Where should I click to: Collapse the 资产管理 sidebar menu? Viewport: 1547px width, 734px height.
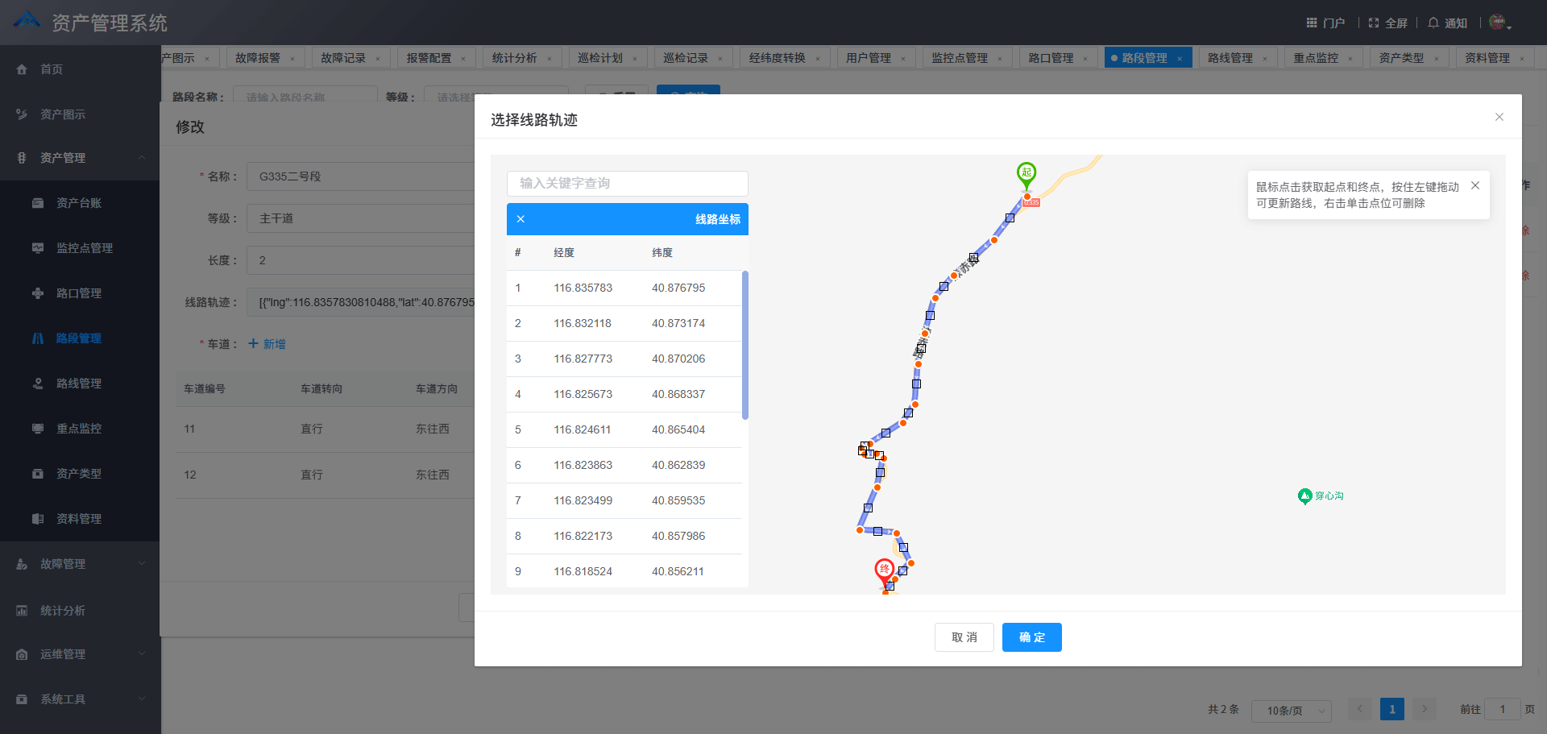point(79,158)
